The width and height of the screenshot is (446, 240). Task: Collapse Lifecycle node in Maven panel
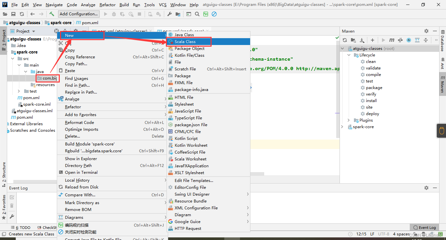[x=349, y=55]
